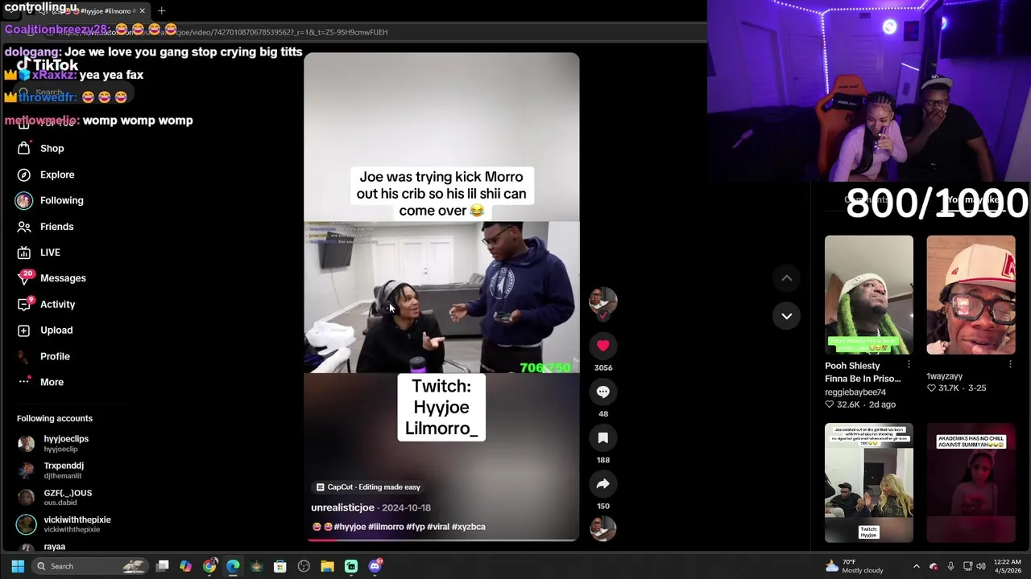Close the hyyjoe #lilmorro browser tab

(x=143, y=11)
